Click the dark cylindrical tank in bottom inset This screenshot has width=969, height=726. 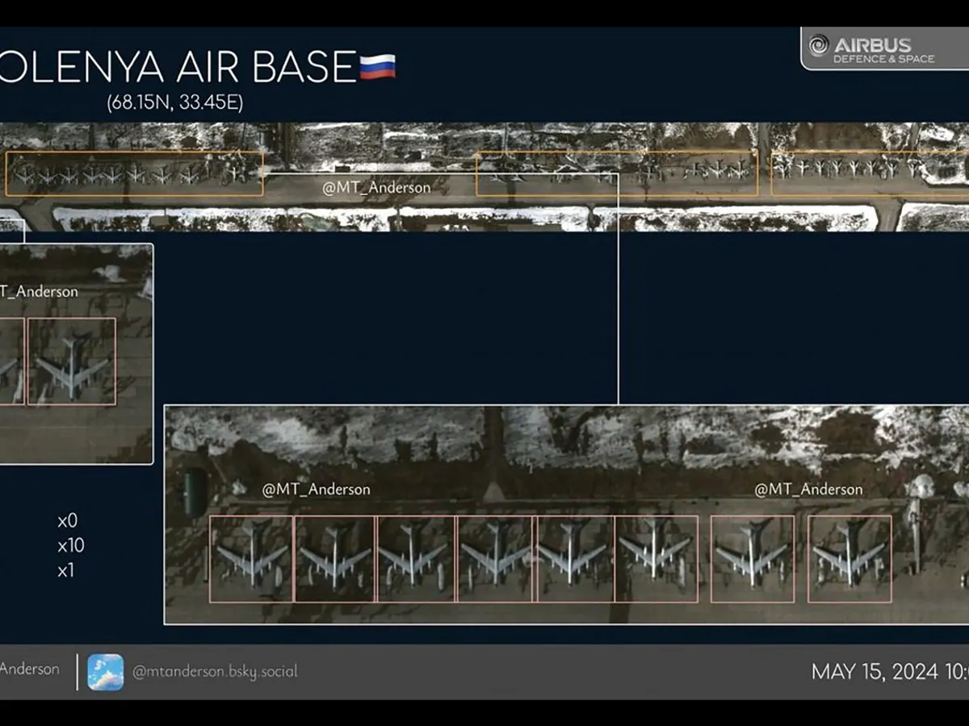coord(194,492)
